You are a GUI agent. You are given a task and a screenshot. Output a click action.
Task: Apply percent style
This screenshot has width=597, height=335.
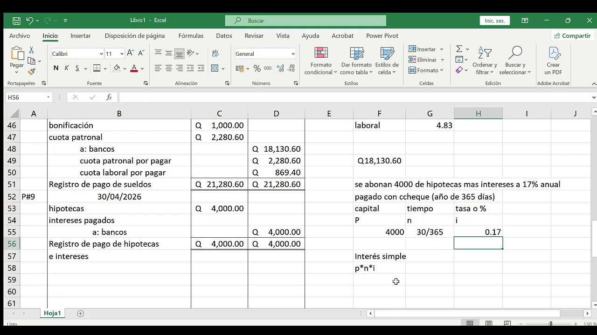[257, 68]
